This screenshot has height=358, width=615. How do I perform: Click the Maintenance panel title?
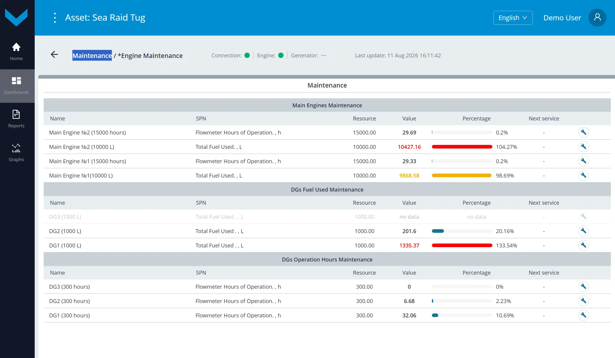click(327, 85)
